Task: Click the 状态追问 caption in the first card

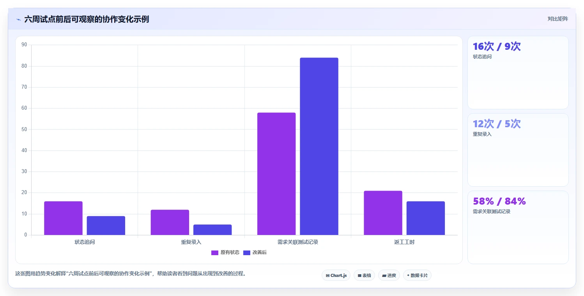Action: point(482,57)
